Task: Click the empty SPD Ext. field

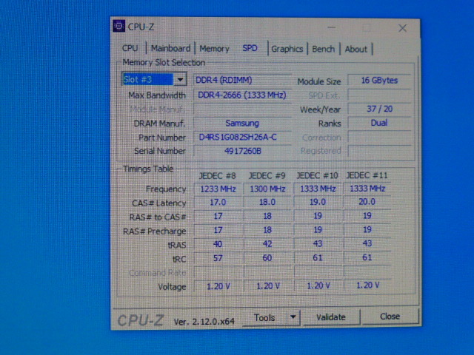Action: [x=379, y=95]
